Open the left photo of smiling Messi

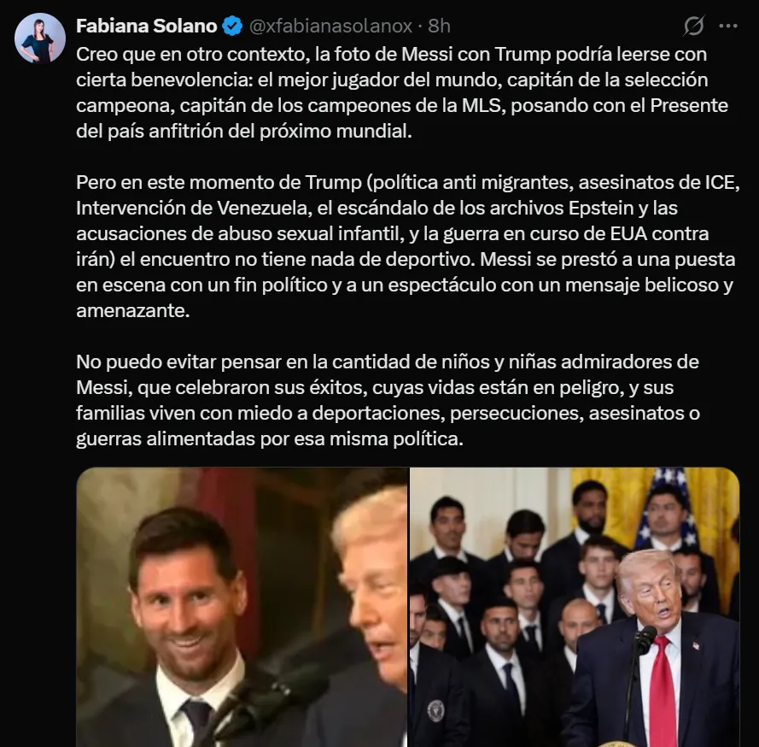tap(242, 607)
